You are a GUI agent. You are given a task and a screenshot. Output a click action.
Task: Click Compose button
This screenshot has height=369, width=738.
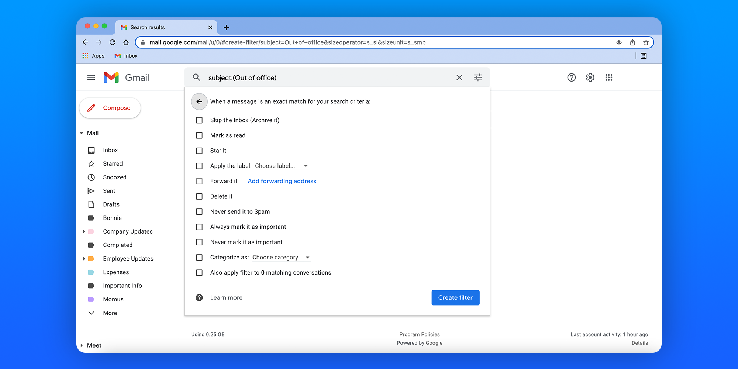pos(110,108)
